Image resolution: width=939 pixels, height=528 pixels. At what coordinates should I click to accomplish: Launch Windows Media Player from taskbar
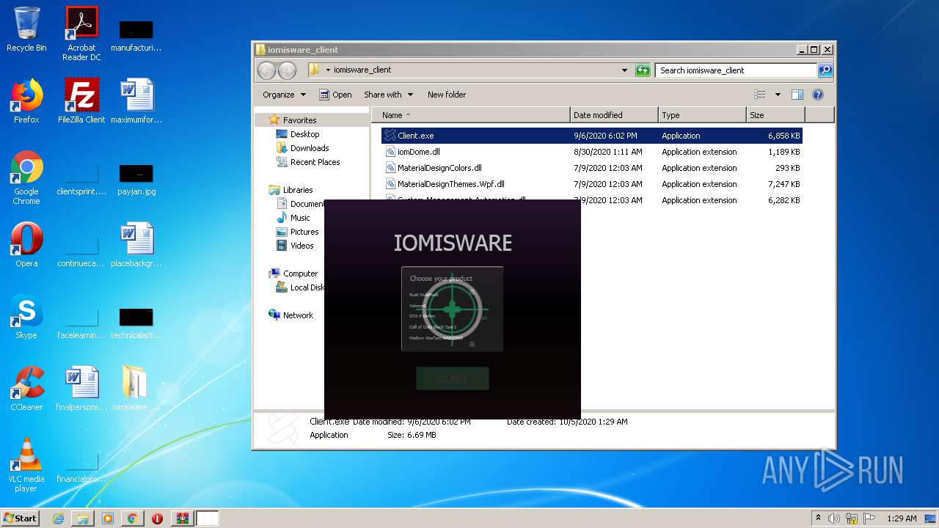[x=108, y=518]
